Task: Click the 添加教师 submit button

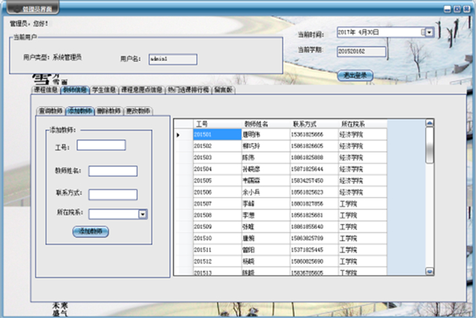Action: tap(90, 231)
